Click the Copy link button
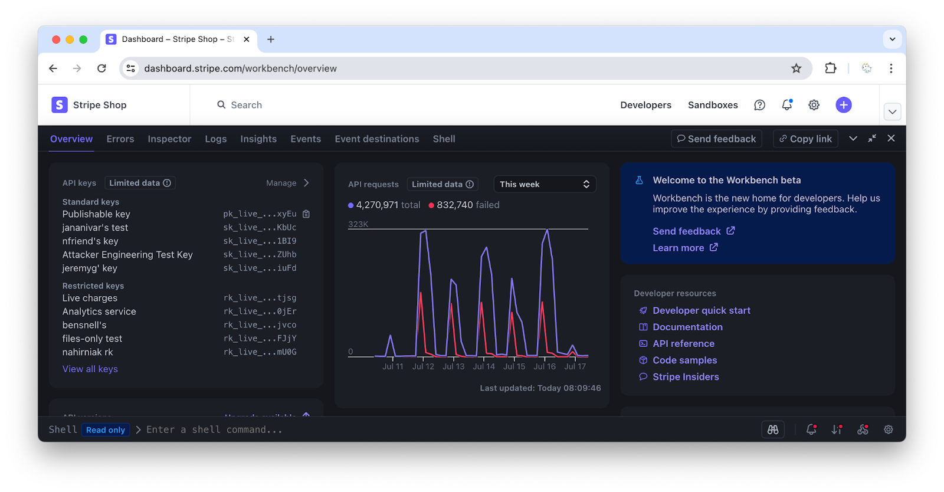Viewport: 944px width, 492px height. (805, 139)
